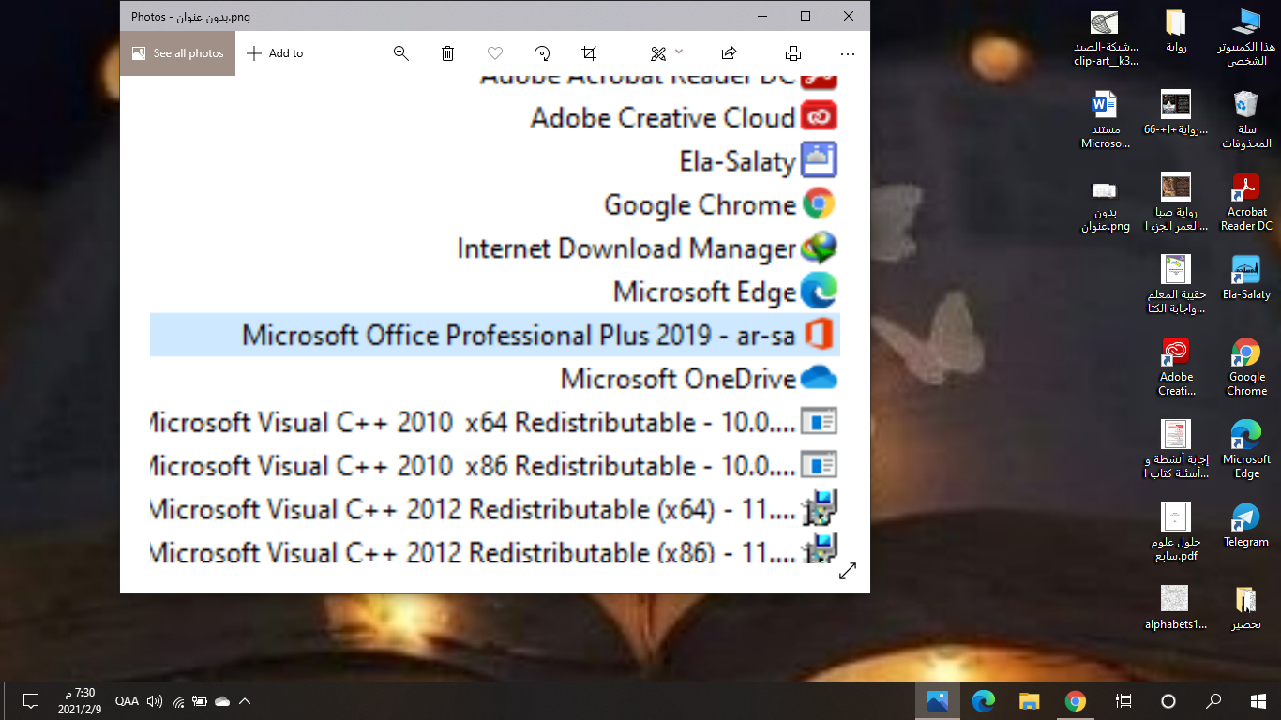Click 'Microsoft Office Professional Plus 2019 - ar-sa' in photo

(x=518, y=335)
